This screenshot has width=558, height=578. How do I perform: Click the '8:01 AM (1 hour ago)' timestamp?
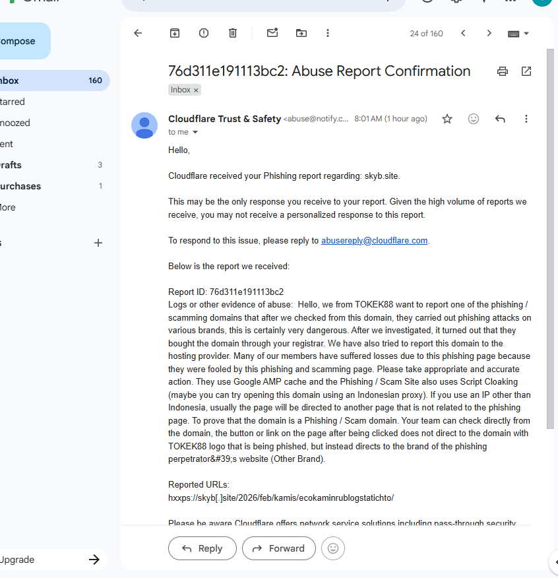390,119
